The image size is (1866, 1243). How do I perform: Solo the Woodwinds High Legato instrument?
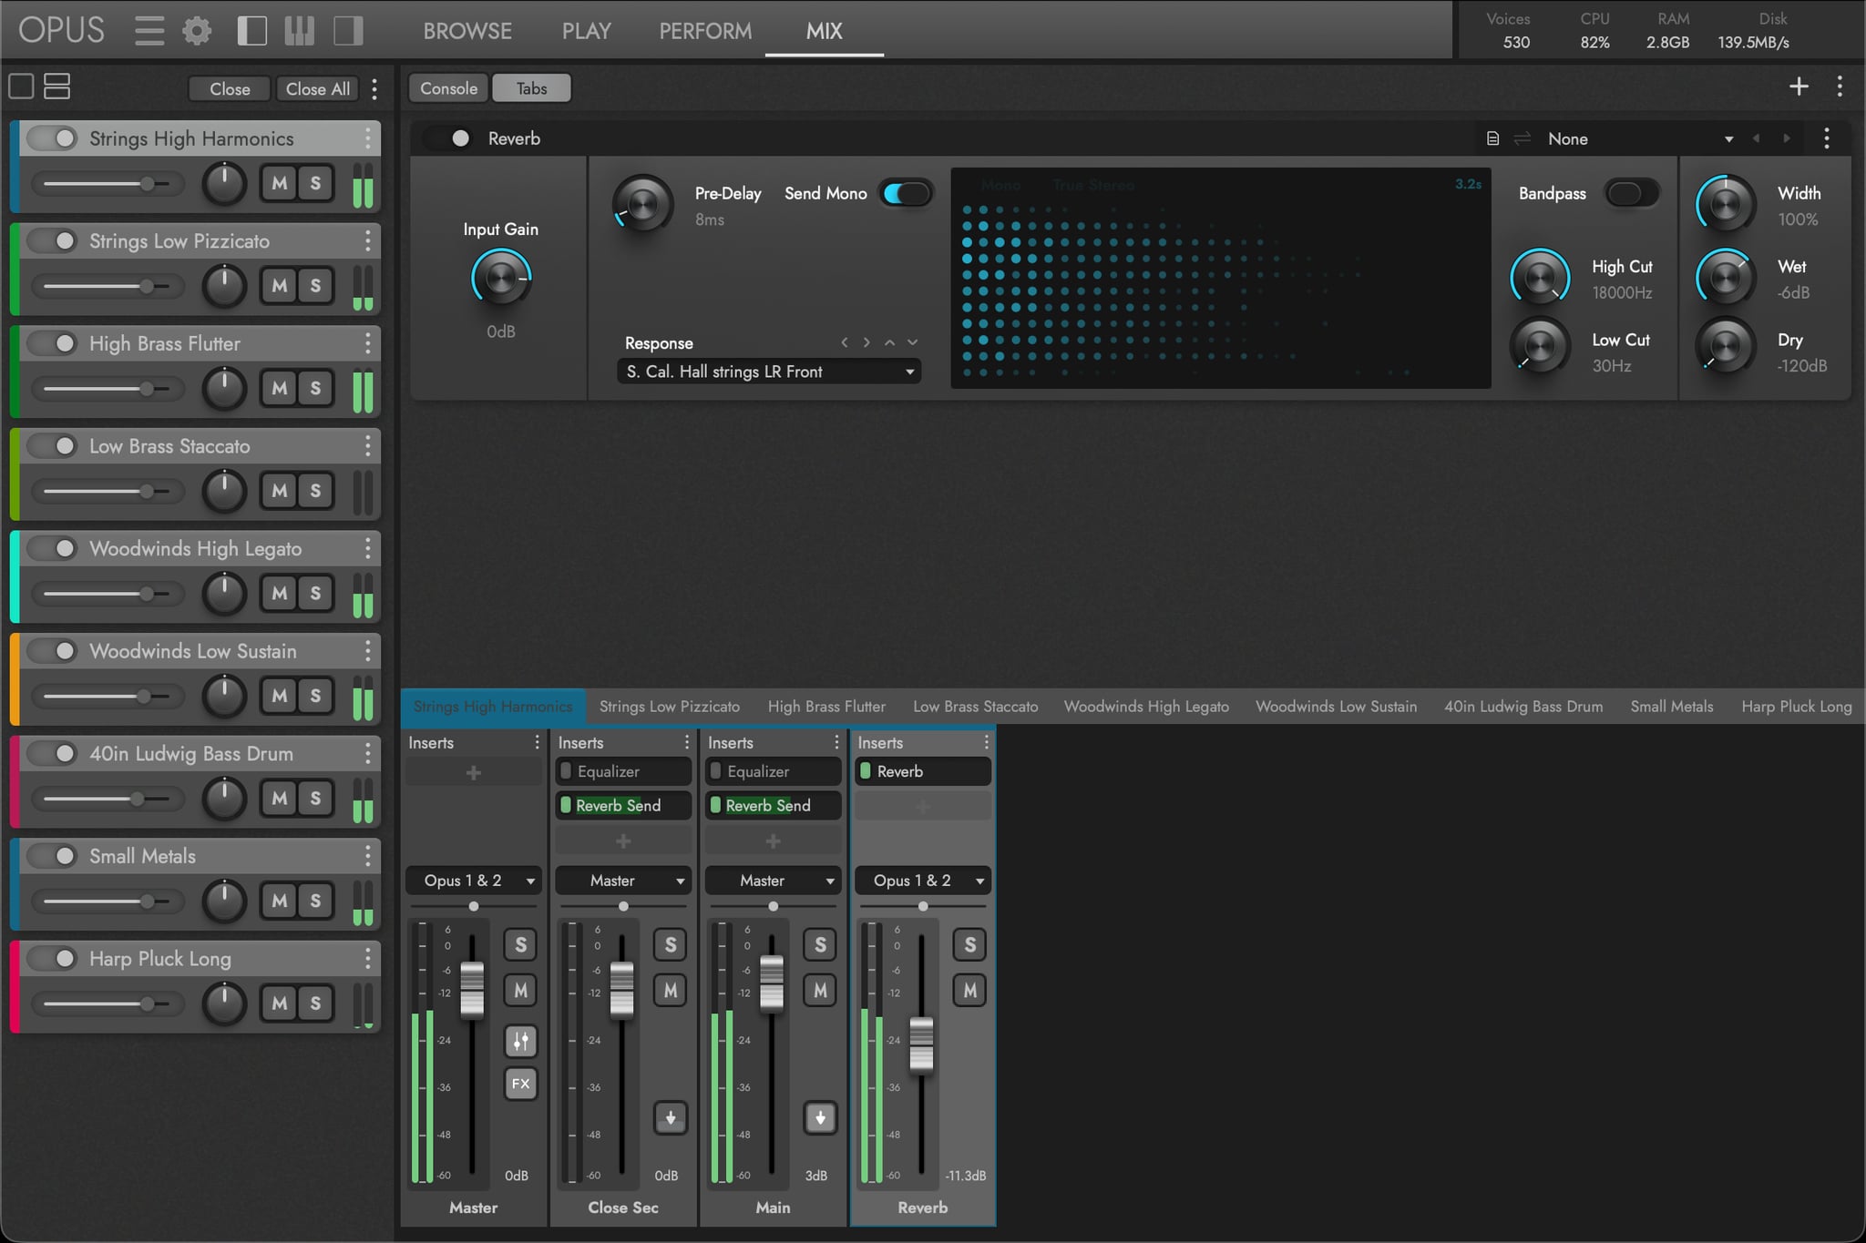pos(315,593)
